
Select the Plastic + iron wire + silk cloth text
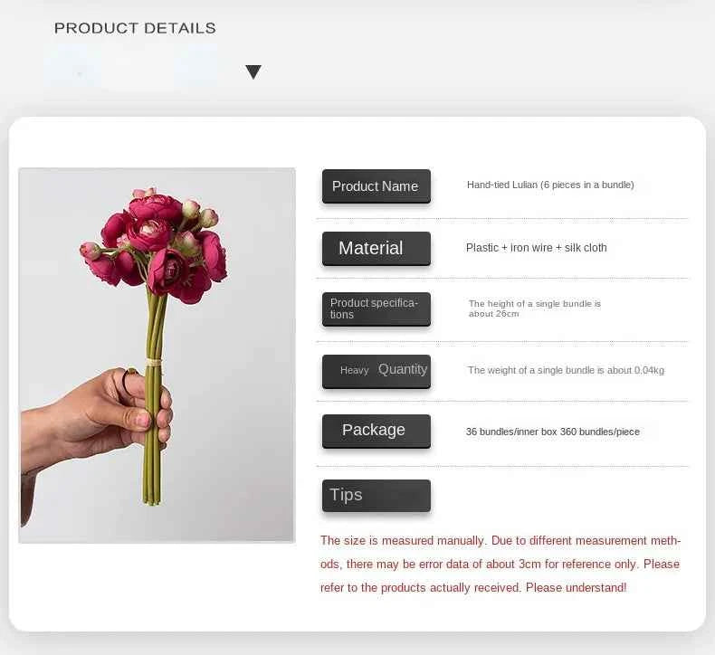537,248
